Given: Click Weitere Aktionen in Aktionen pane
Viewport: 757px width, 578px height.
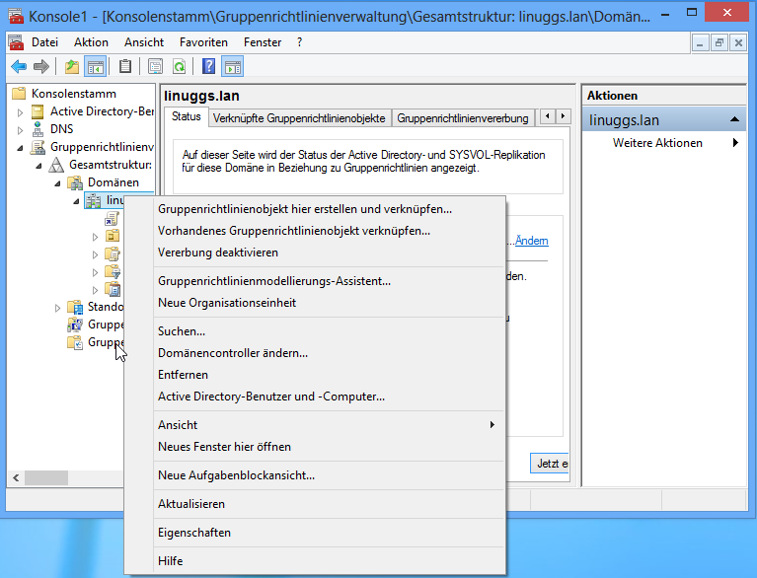Looking at the screenshot, I should tap(657, 143).
